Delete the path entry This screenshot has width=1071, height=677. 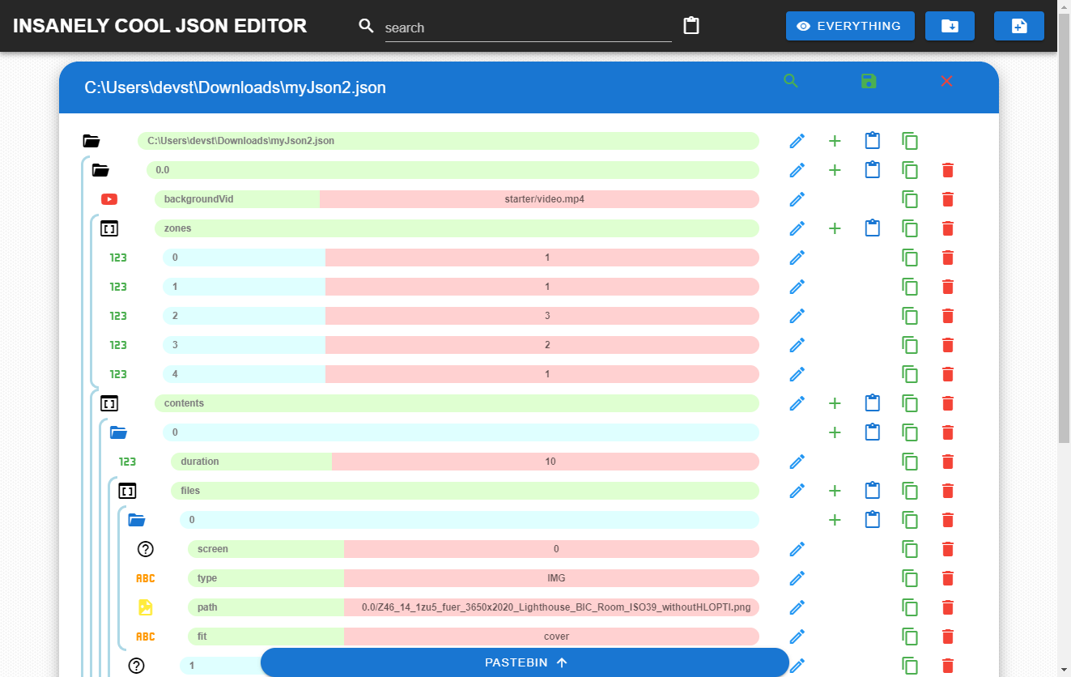(x=948, y=607)
